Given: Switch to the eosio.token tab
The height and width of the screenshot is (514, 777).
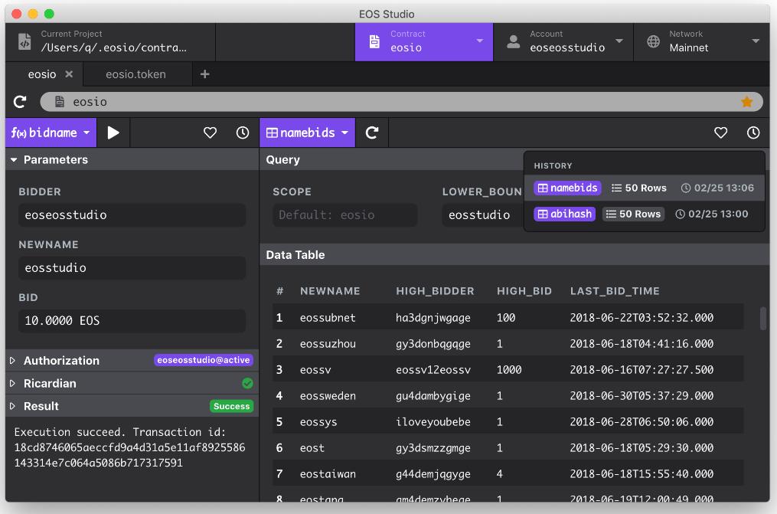Looking at the screenshot, I should point(136,74).
